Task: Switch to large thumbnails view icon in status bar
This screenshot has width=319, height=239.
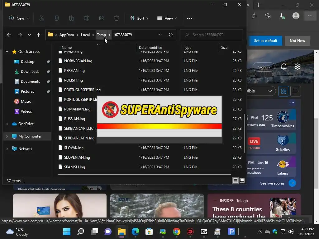Action: (242, 180)
